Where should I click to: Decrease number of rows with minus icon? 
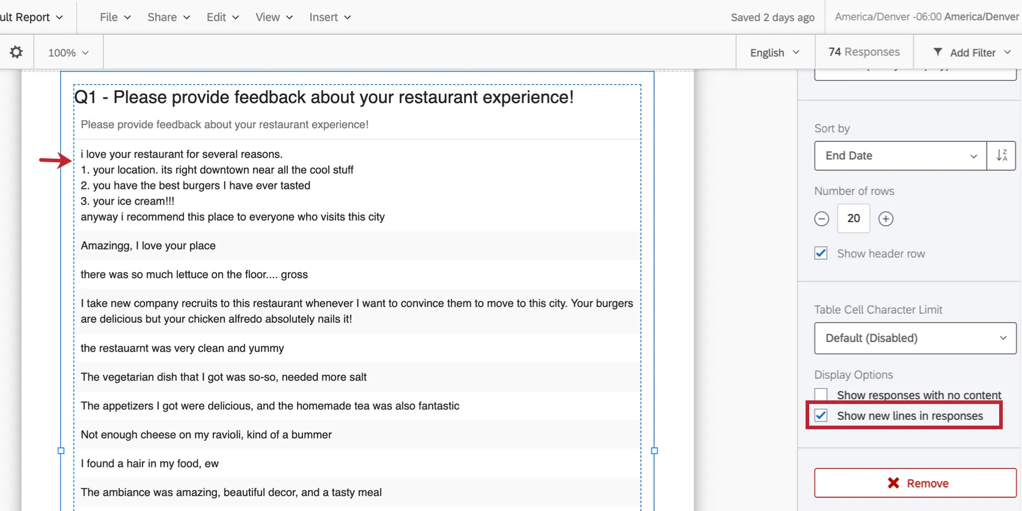822,219
